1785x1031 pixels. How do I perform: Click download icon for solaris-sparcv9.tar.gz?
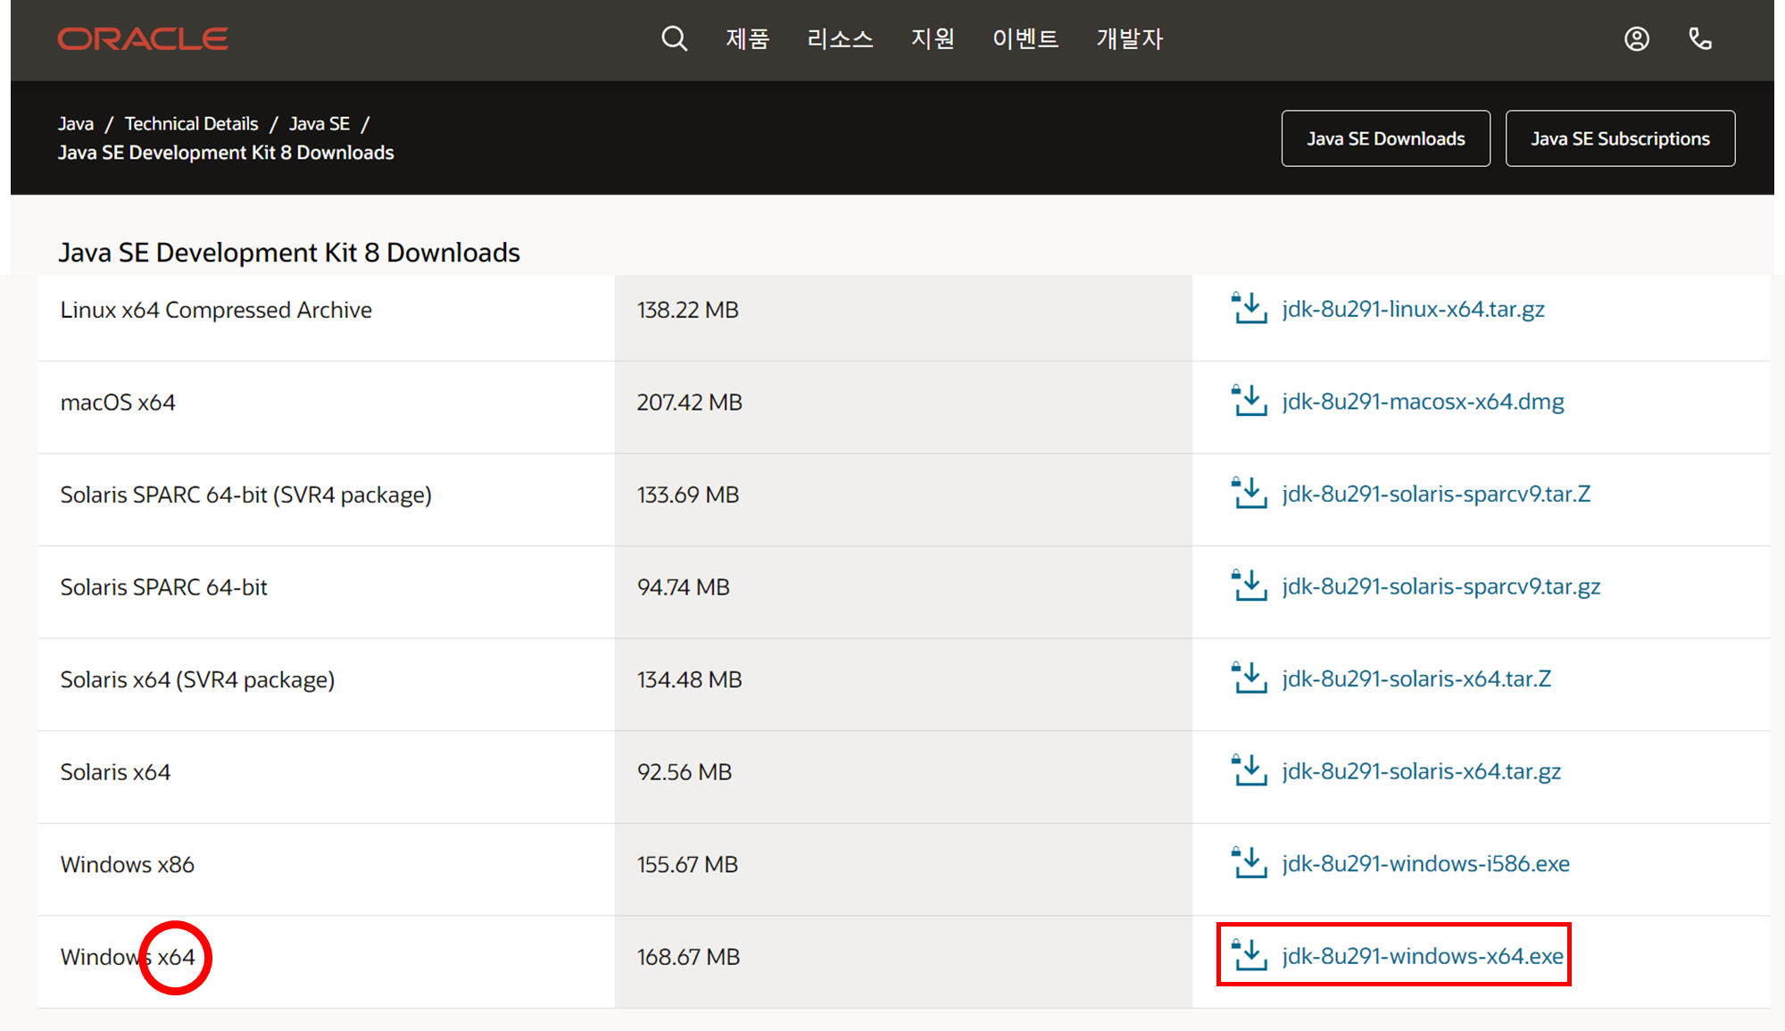[x=1249, y=586]
